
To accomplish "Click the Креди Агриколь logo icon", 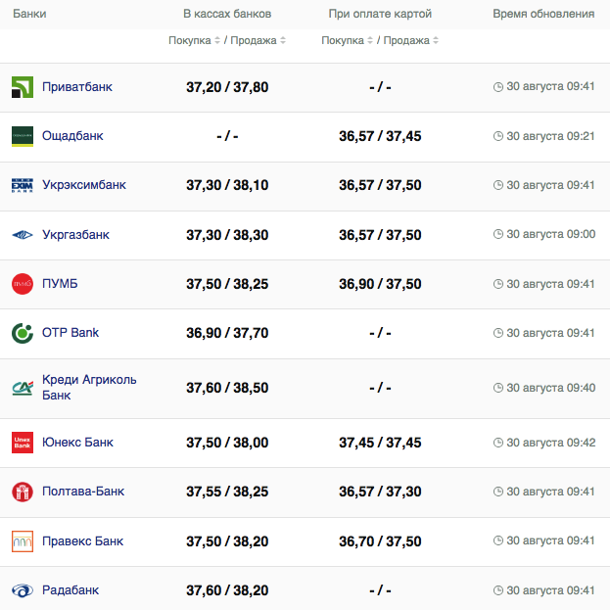I will tap(23, 388).
